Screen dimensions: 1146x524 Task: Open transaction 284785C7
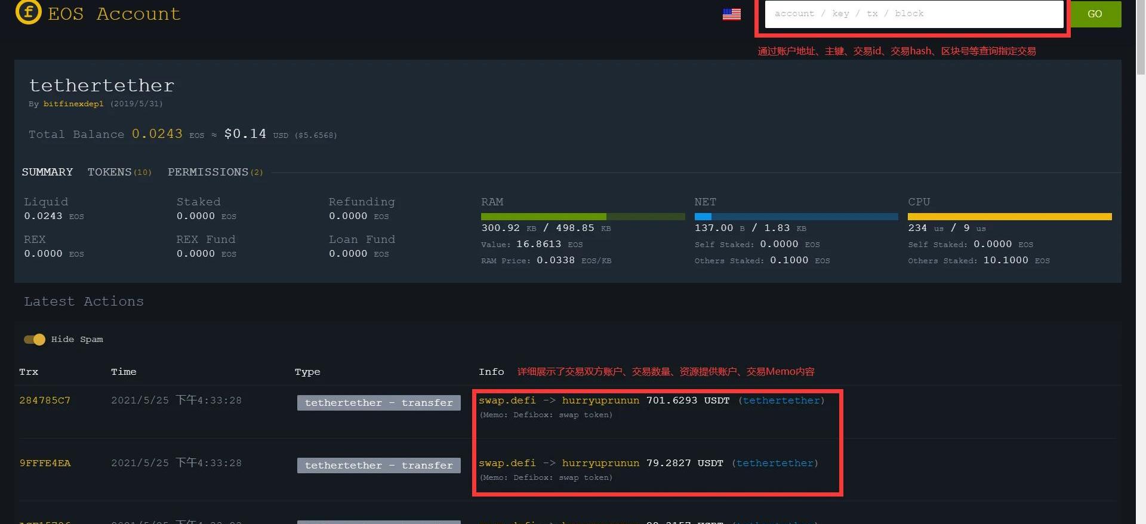coord(45,400)
